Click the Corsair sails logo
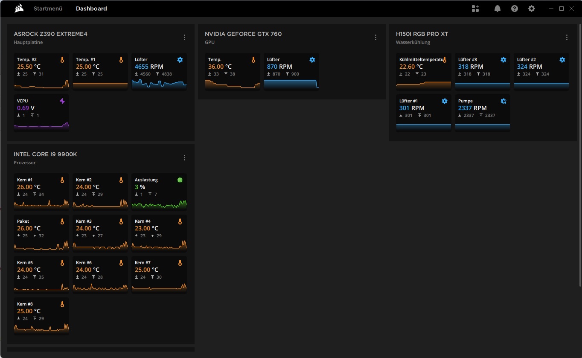 [19, 9]
